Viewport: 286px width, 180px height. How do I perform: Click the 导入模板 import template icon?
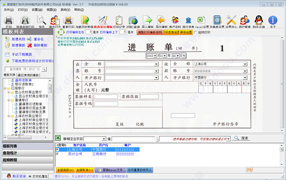[x=147, y=20]
